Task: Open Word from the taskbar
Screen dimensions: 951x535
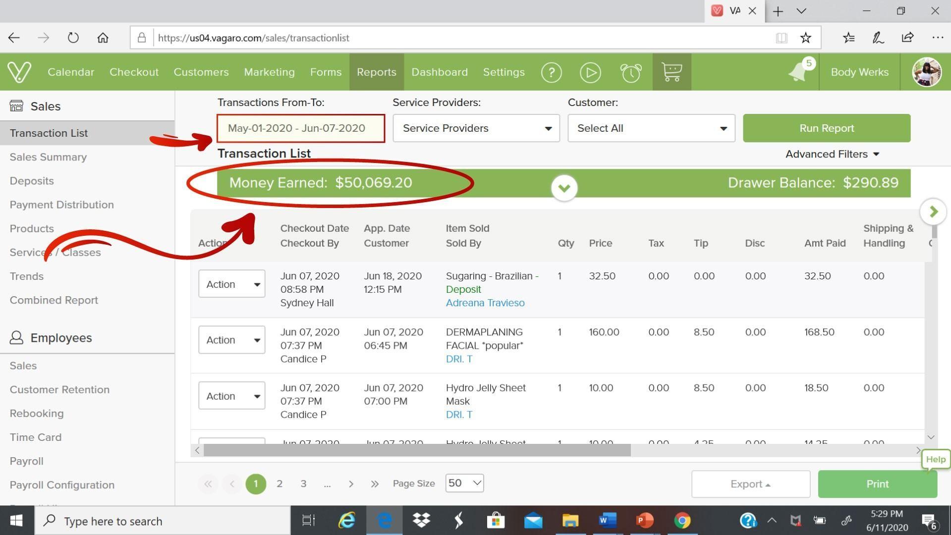Action: 608,521
